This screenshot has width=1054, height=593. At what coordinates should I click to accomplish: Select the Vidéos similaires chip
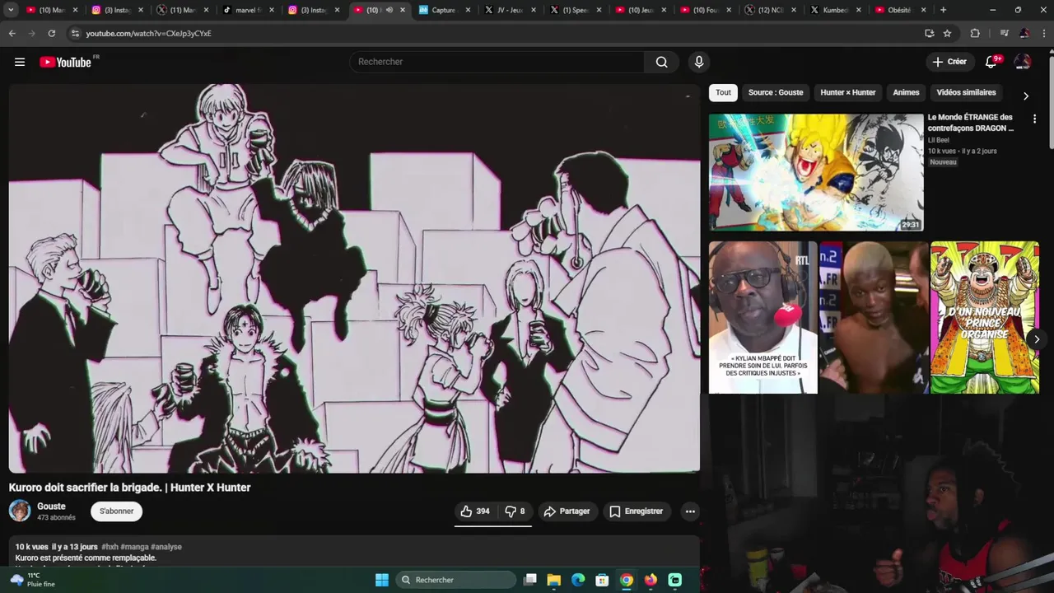tap(966, 92)
